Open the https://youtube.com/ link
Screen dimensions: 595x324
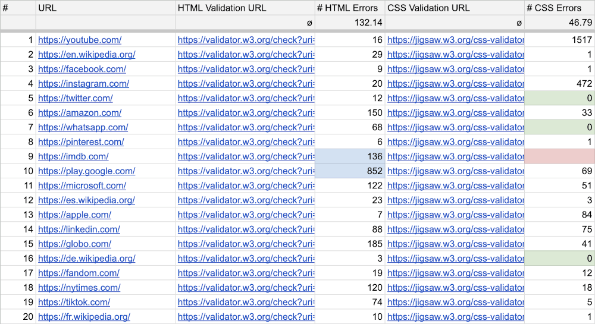(80, 40)
